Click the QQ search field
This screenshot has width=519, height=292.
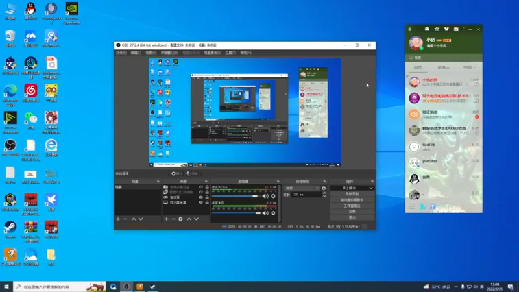point(444,58)
